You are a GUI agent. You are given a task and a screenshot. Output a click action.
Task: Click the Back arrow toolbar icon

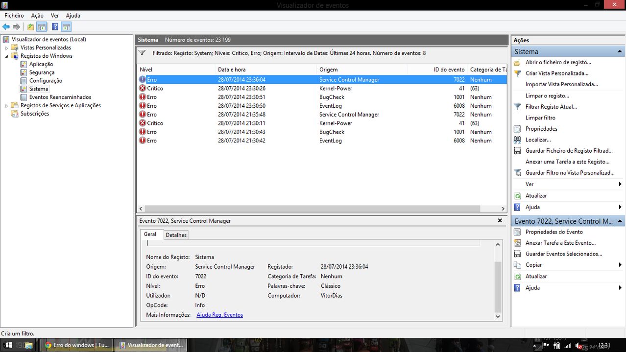6,27
